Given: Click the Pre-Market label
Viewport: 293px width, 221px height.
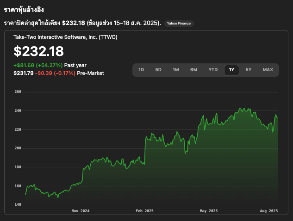Looking at the screenshot, I should coord(90,73).
